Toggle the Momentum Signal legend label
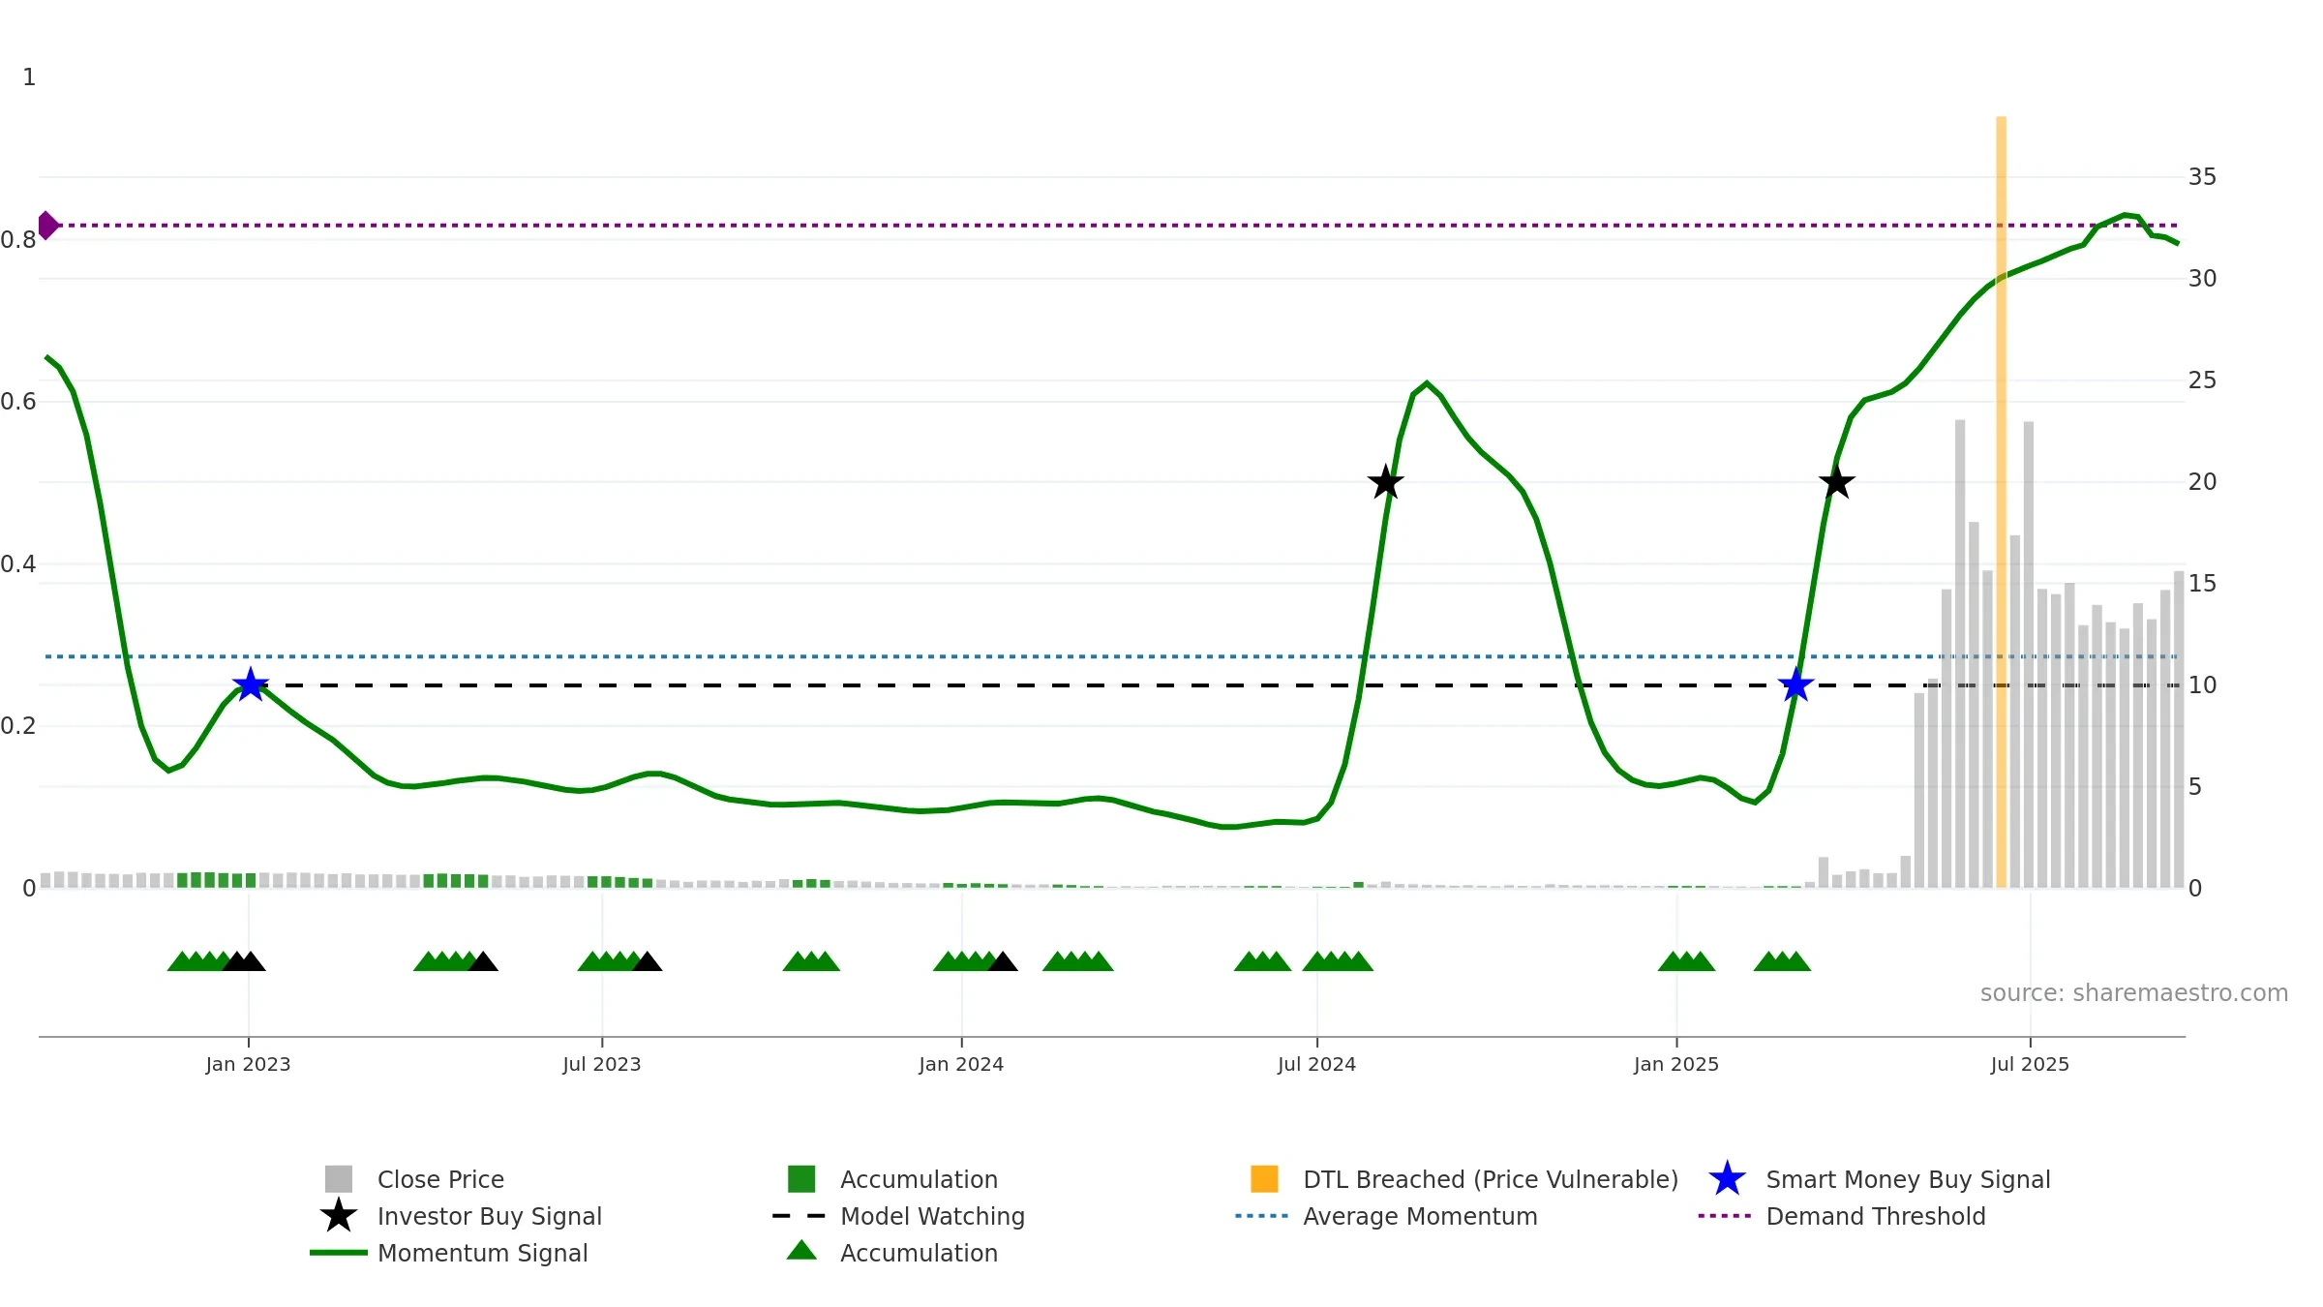Image resolution: width=2323 pixels, height=1307 pixels. click(x=483, y=1253)
